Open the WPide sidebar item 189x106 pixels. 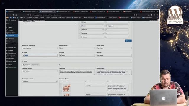coord(10,65)
